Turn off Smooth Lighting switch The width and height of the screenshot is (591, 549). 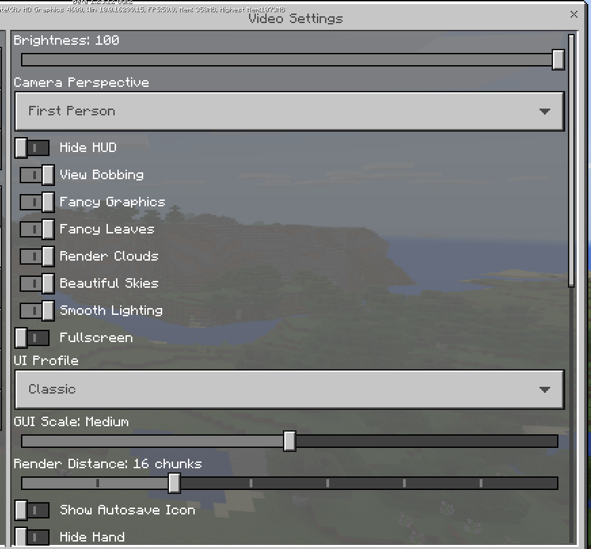pyautogui.click(x=37, y=310)
